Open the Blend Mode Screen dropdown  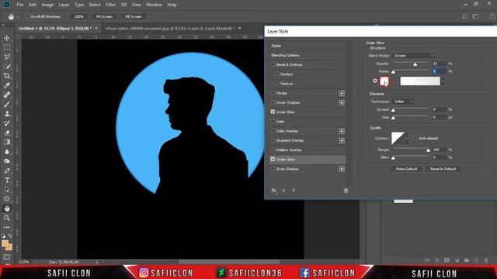(x=413, y=56)
